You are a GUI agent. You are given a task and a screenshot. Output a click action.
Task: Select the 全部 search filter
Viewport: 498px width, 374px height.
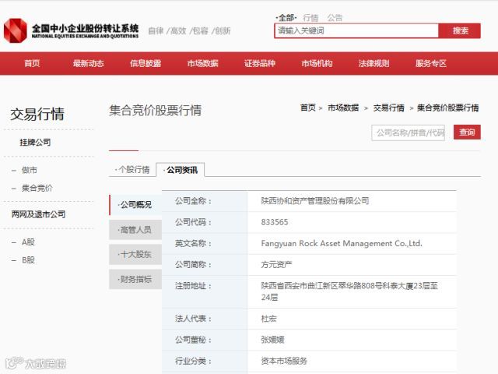286,18
